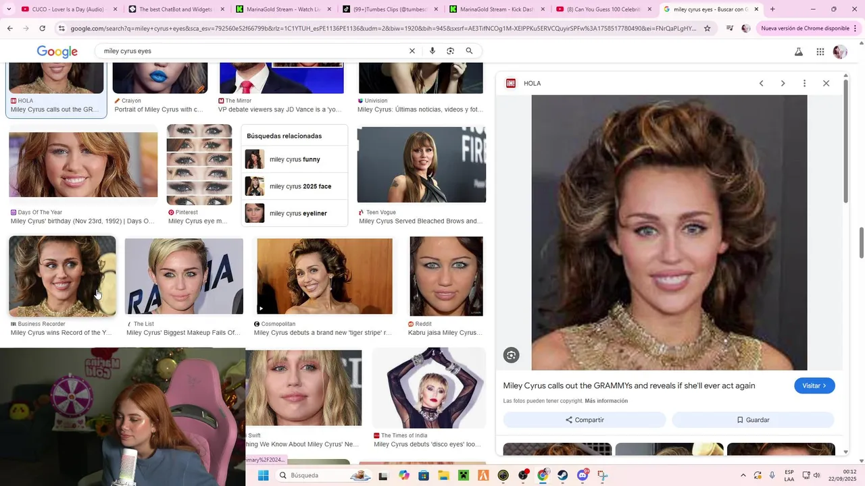Open Chrome three-dot menu

[857, 28]
